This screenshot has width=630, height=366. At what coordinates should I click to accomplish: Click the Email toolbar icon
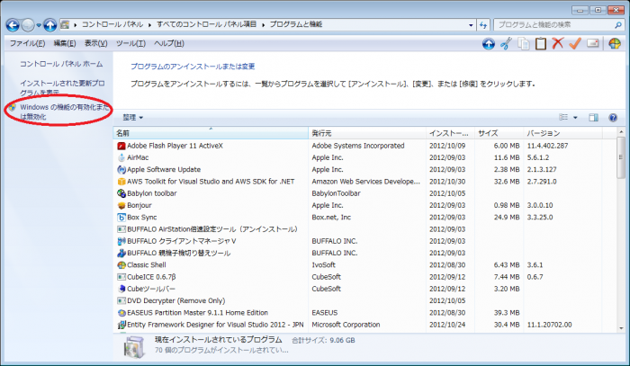[x=592, y=43]
